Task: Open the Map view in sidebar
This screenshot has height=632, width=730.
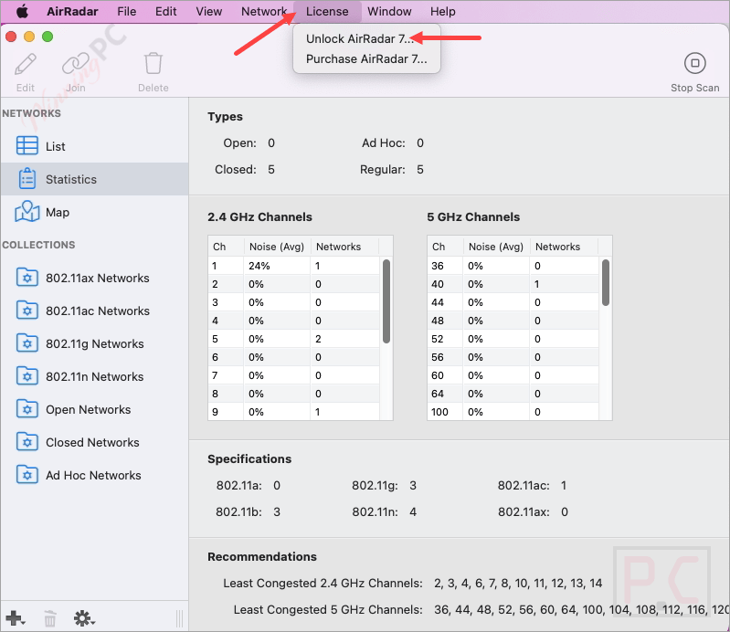Action: click(x=94, y=212)
